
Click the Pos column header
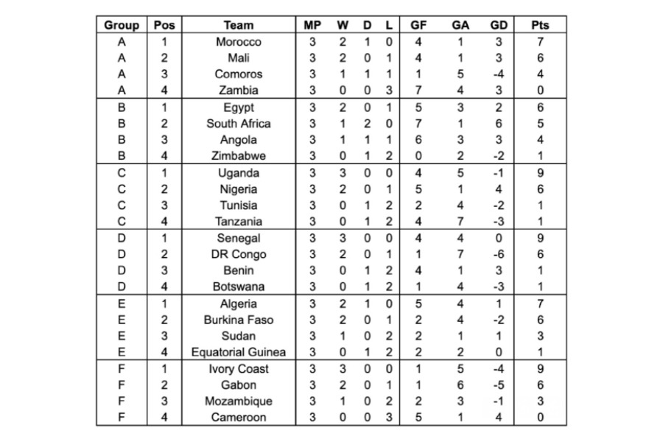164,25
